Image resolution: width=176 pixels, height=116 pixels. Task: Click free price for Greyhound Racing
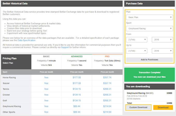[46, 106]
